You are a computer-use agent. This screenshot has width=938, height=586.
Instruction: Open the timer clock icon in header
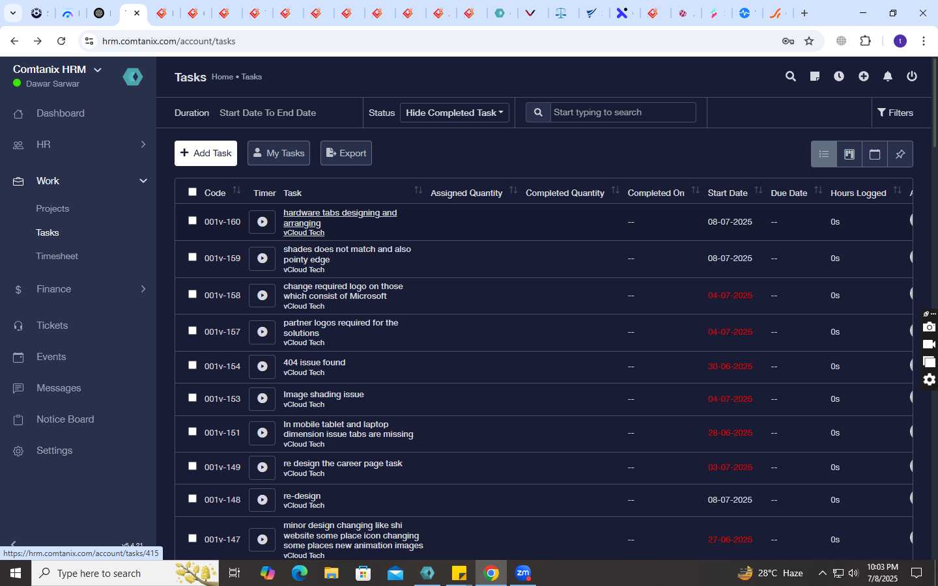(x=839, y=77)
